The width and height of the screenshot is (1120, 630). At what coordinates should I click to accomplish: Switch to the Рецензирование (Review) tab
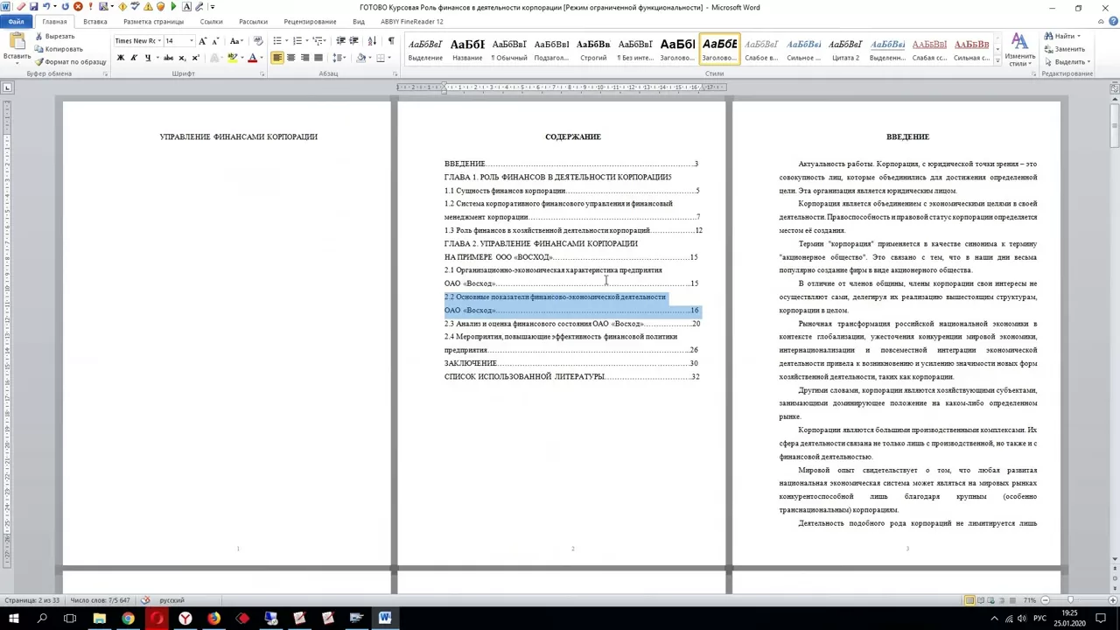point(310,21)
